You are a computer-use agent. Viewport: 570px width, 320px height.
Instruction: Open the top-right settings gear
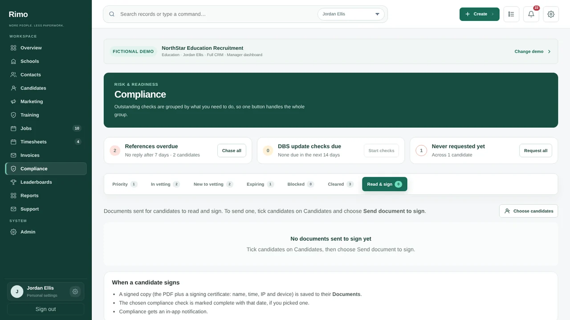pos(551,14)
